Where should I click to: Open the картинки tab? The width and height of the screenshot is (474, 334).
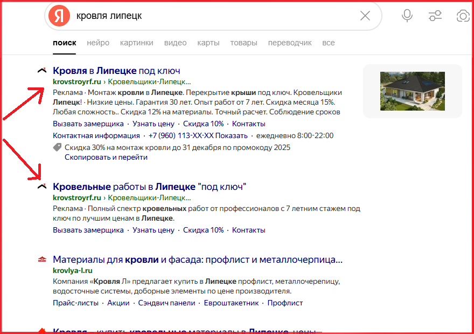137,43
